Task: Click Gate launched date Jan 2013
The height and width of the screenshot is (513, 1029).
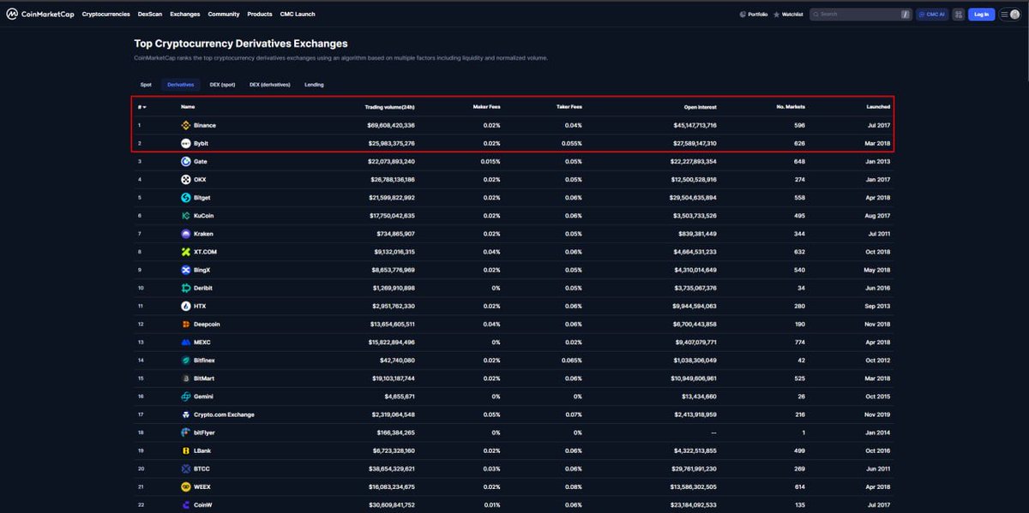Action: (878, 161)
